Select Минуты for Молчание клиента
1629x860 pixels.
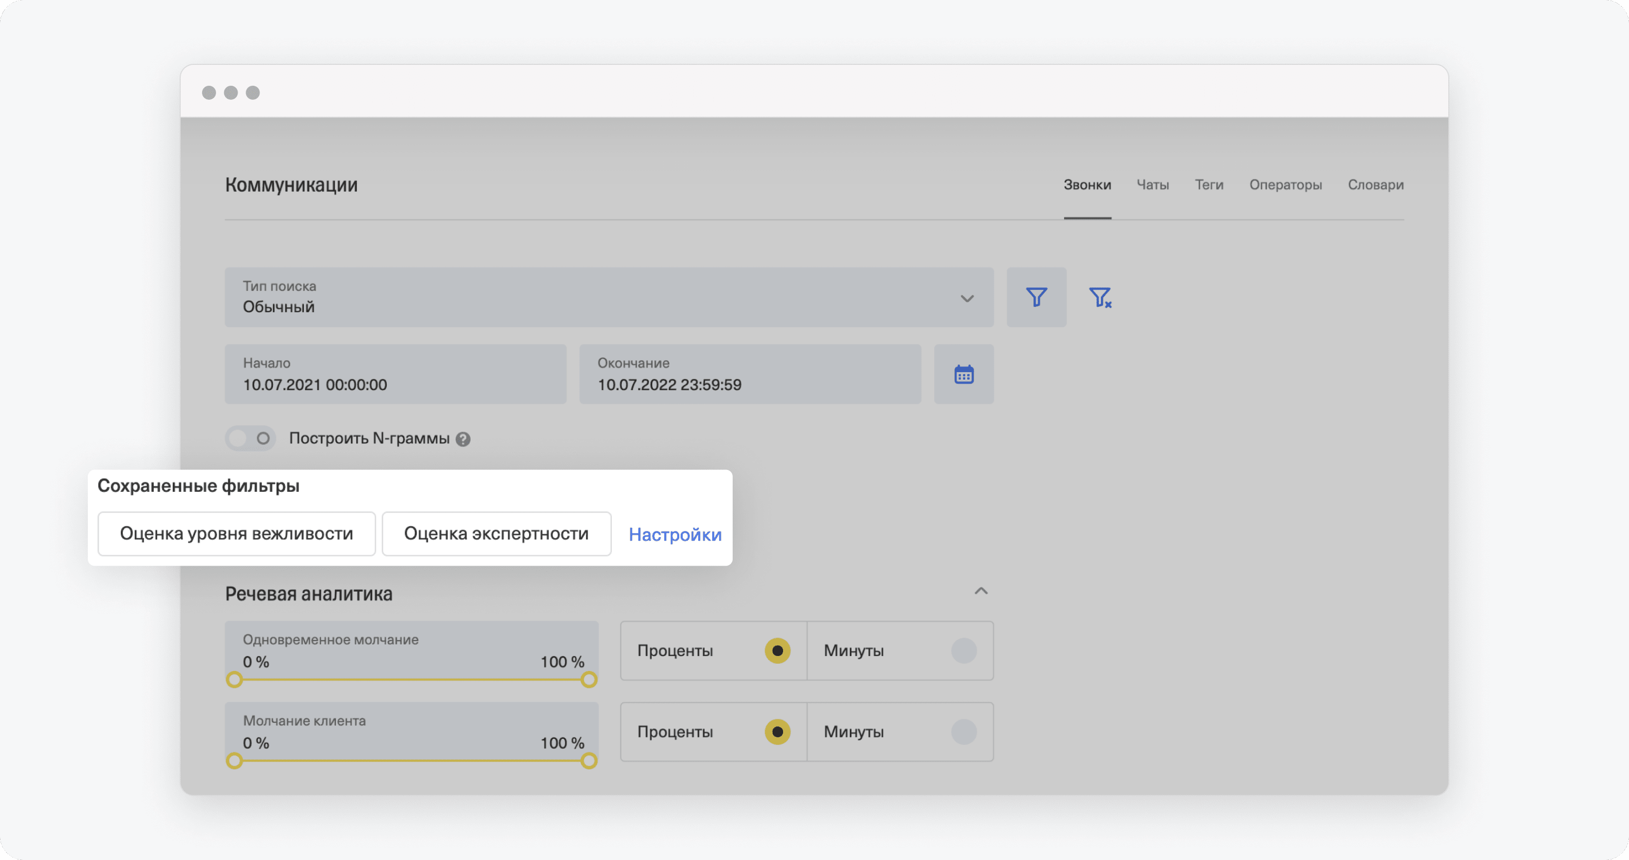(900, 732)
